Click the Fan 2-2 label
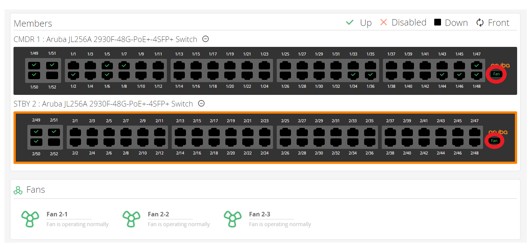Screen dimensions: 531x252 point(158,214)
